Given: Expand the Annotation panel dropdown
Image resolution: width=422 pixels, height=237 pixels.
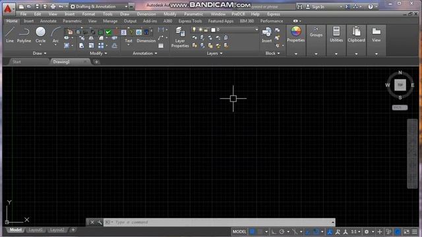Looking at the screenshot, I should 145,53.
